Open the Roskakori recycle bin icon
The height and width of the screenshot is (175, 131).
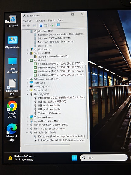coord(12,21)
